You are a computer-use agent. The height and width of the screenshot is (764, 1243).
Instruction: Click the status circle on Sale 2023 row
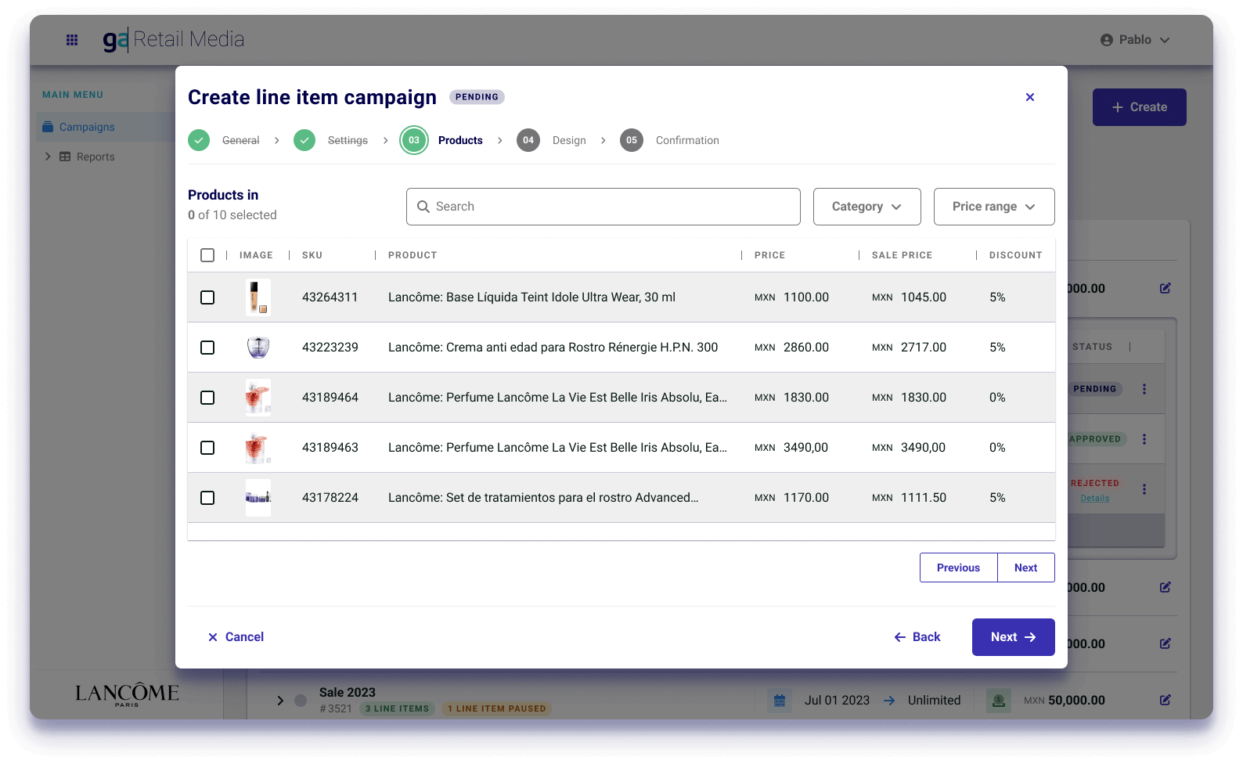(x=301, y=701)
